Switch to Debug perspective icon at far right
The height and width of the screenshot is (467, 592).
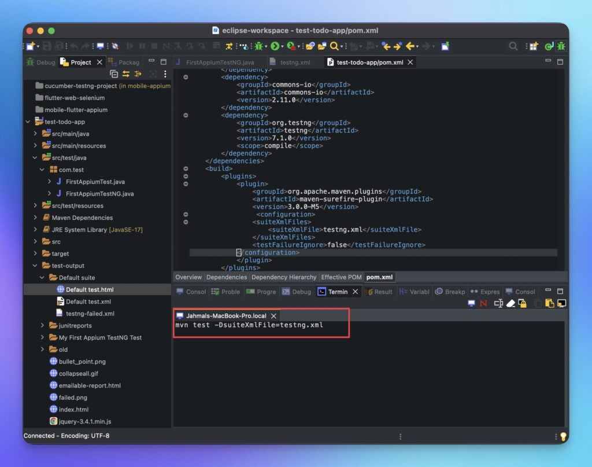tap(561, 46)
